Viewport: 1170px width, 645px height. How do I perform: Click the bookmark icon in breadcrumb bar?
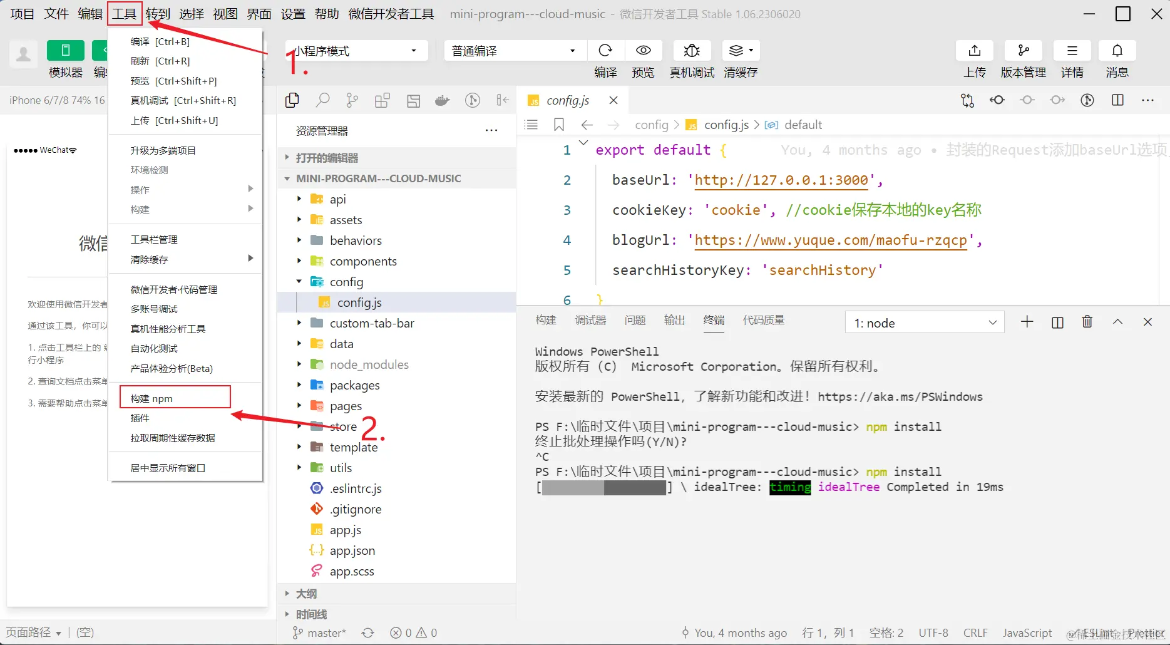(559, 125)
